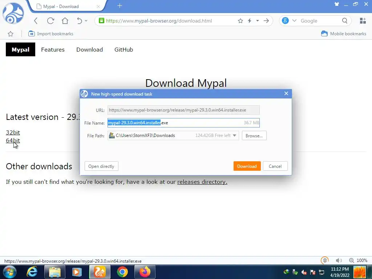Switch to UC Browser taskbar button

click(100, 272)
